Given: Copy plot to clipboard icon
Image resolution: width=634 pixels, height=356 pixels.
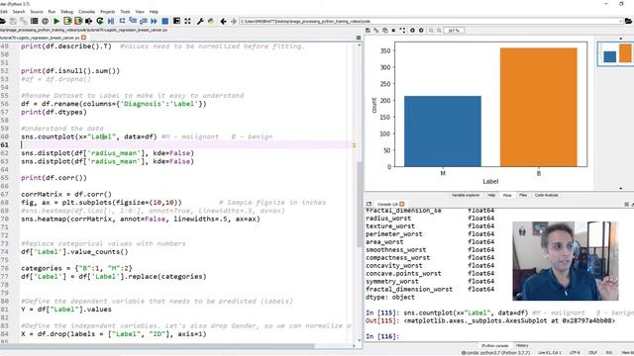Looking at the screenshot, I should coord(385,31).
